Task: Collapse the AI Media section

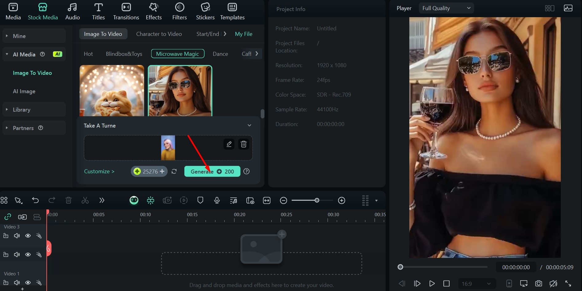Action: [x=7, y=54]
